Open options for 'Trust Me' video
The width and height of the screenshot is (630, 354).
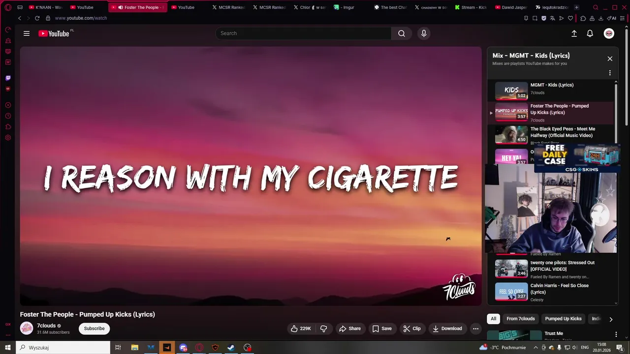(x=616, y=334)
